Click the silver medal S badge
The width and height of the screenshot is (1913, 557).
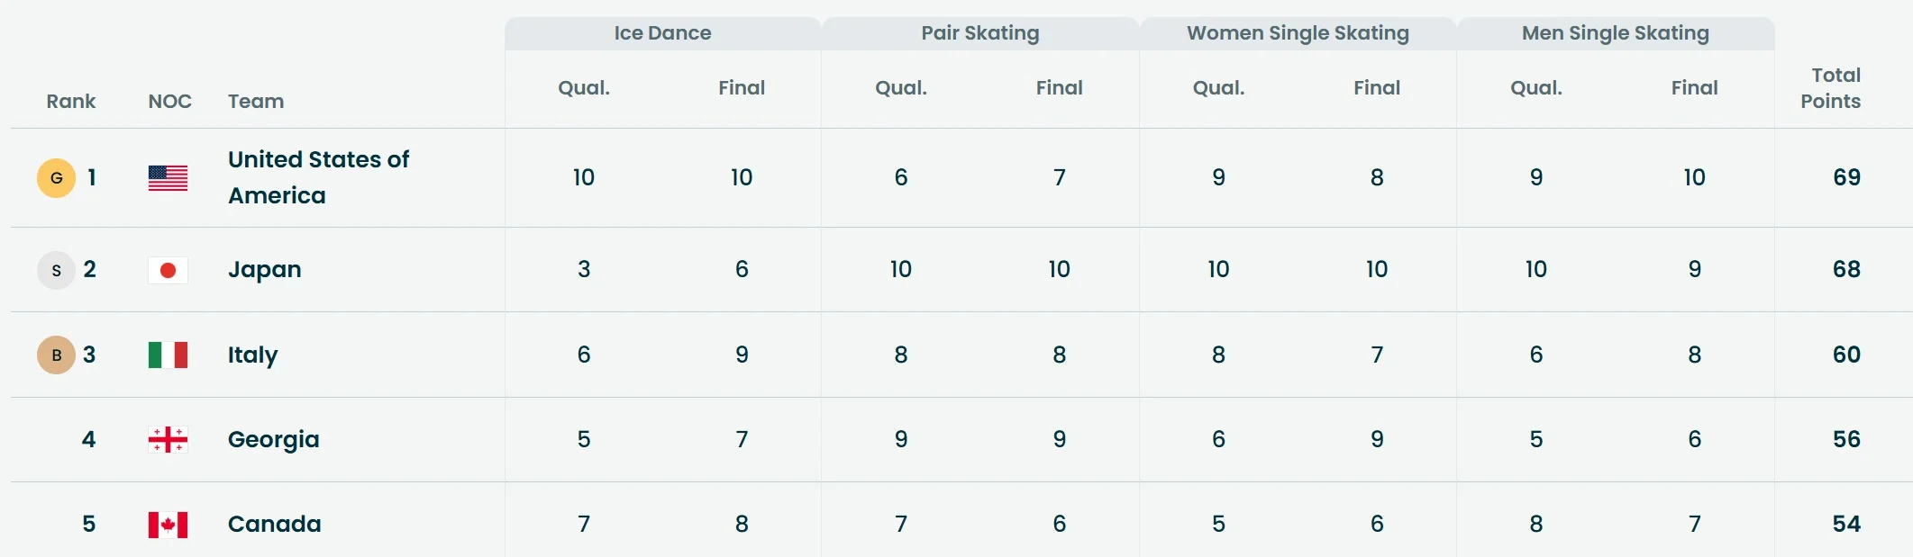pyautogui.click(x=56, y=270)
